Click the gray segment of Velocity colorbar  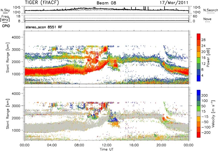199,114
